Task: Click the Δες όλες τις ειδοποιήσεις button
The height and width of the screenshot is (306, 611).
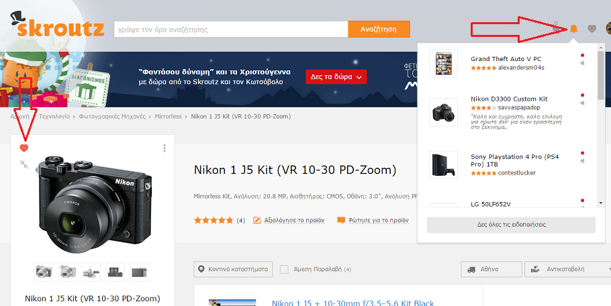Action: point(511,225)
